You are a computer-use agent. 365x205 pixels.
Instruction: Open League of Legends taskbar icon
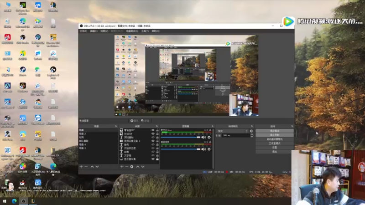(x=33, y=201)
